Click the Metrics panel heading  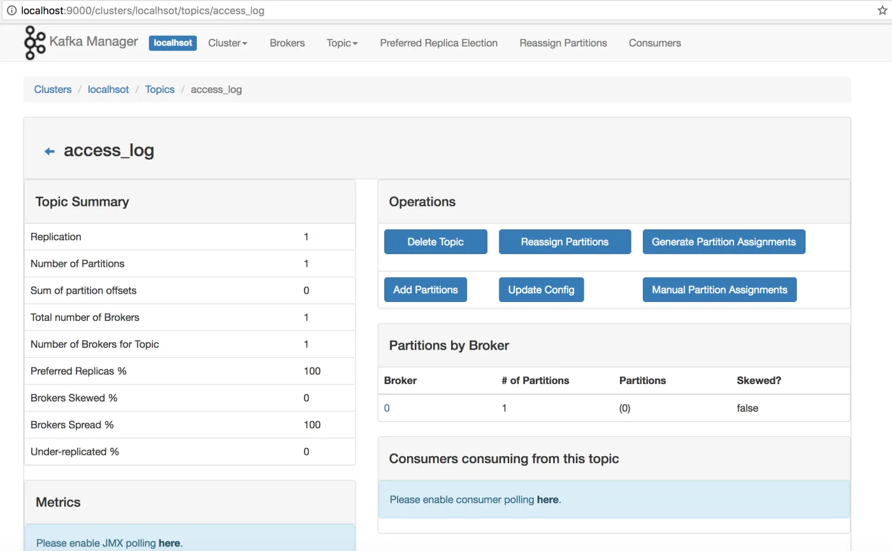coord(58,503)
